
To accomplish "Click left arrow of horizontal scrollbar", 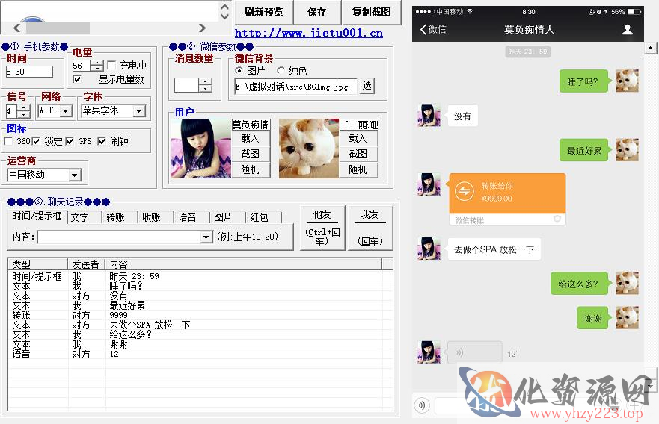I will click(x=16, y=28).
